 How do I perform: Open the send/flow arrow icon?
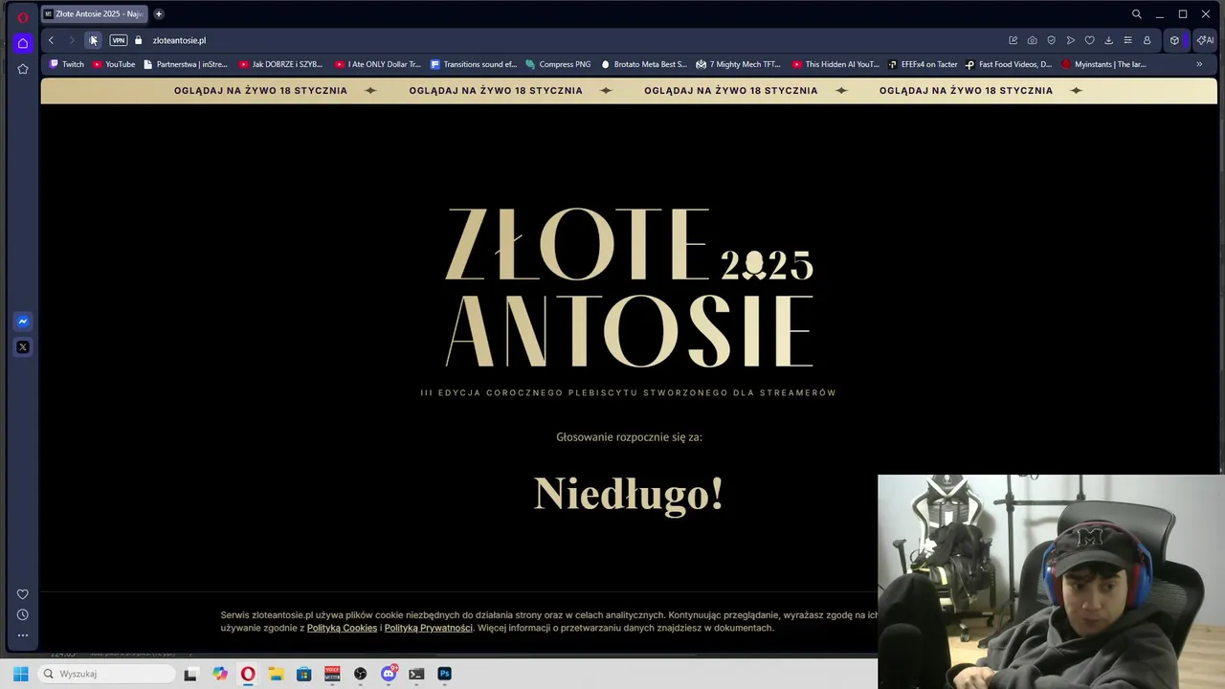[1071, 40]
